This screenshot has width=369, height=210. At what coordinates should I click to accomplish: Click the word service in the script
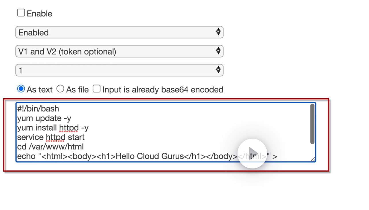[30, 137]
